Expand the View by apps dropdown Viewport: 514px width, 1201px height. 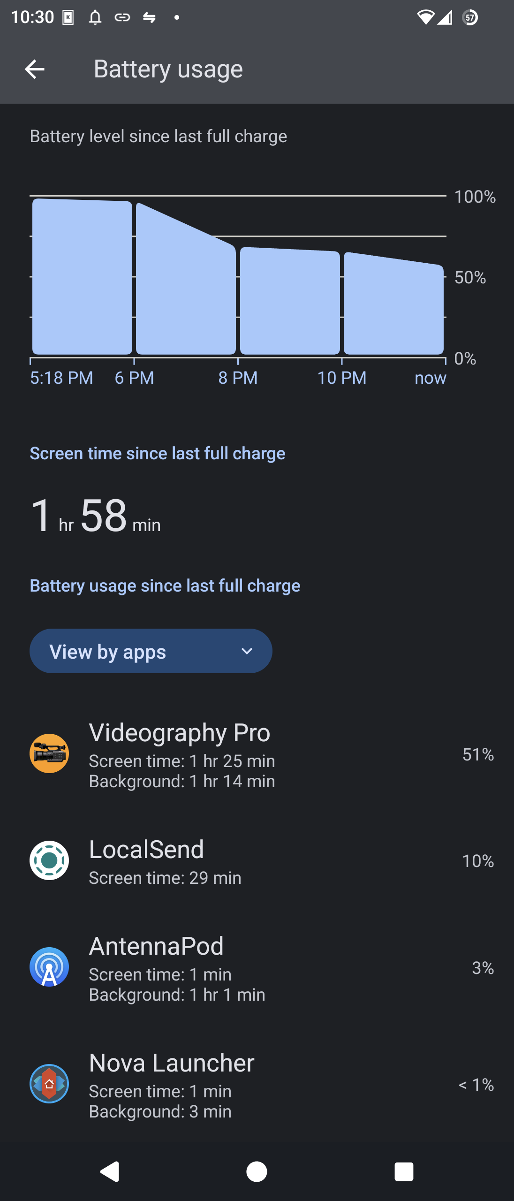click(x=151, y=651)
